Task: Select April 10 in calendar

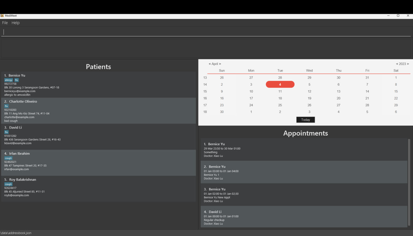Action: pos(251,91)
